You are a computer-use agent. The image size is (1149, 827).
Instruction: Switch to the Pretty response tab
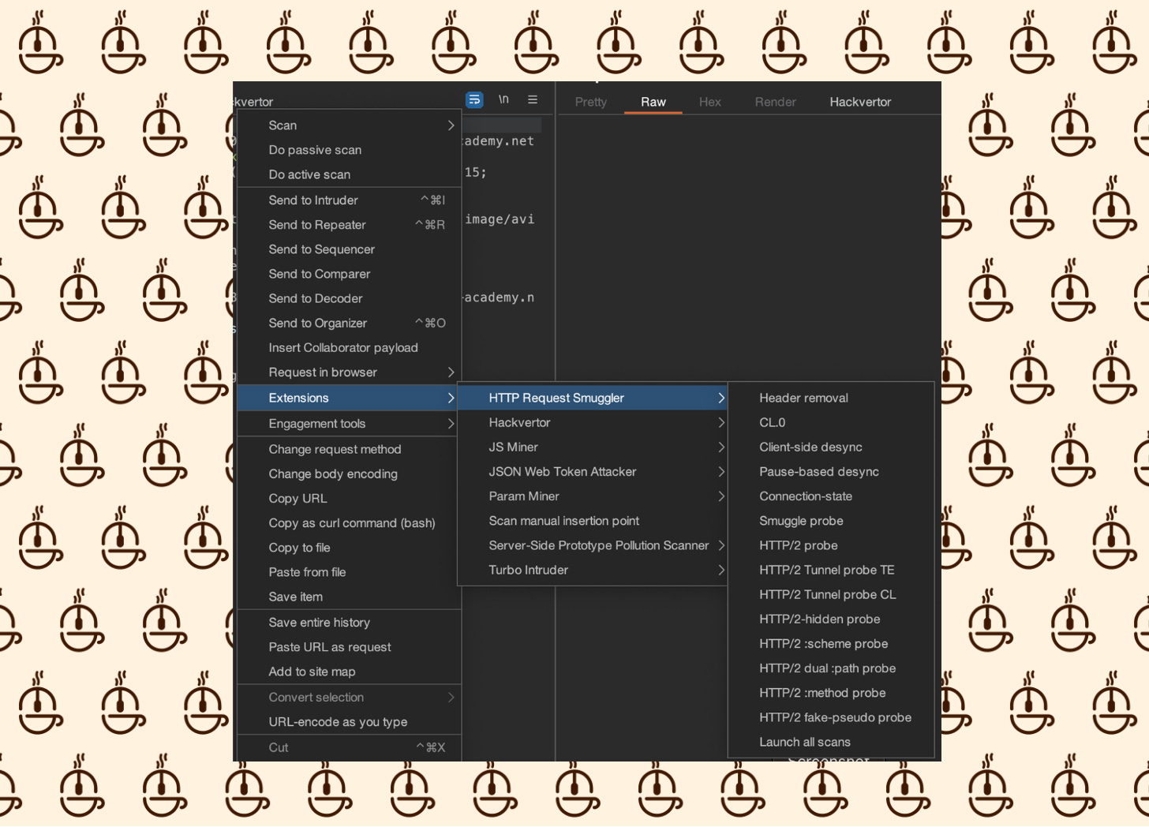(x=591, y=102)
